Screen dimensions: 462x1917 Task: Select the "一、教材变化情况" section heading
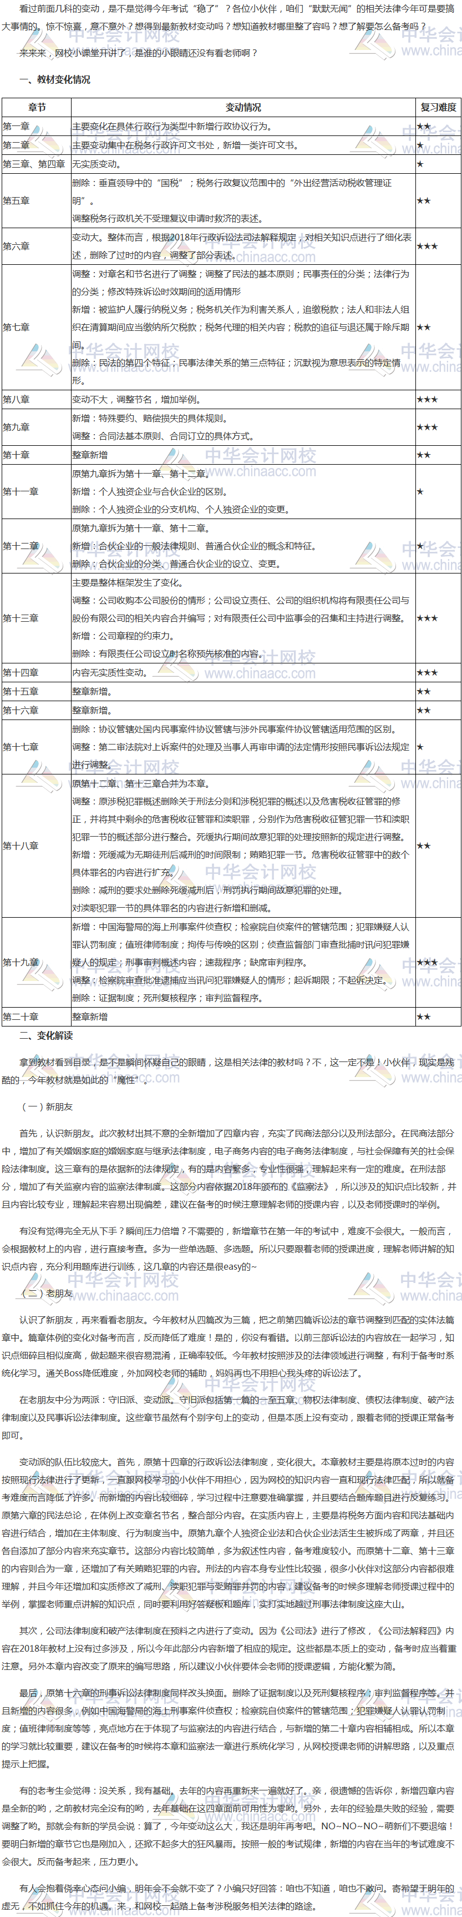(x=54, y=79)
